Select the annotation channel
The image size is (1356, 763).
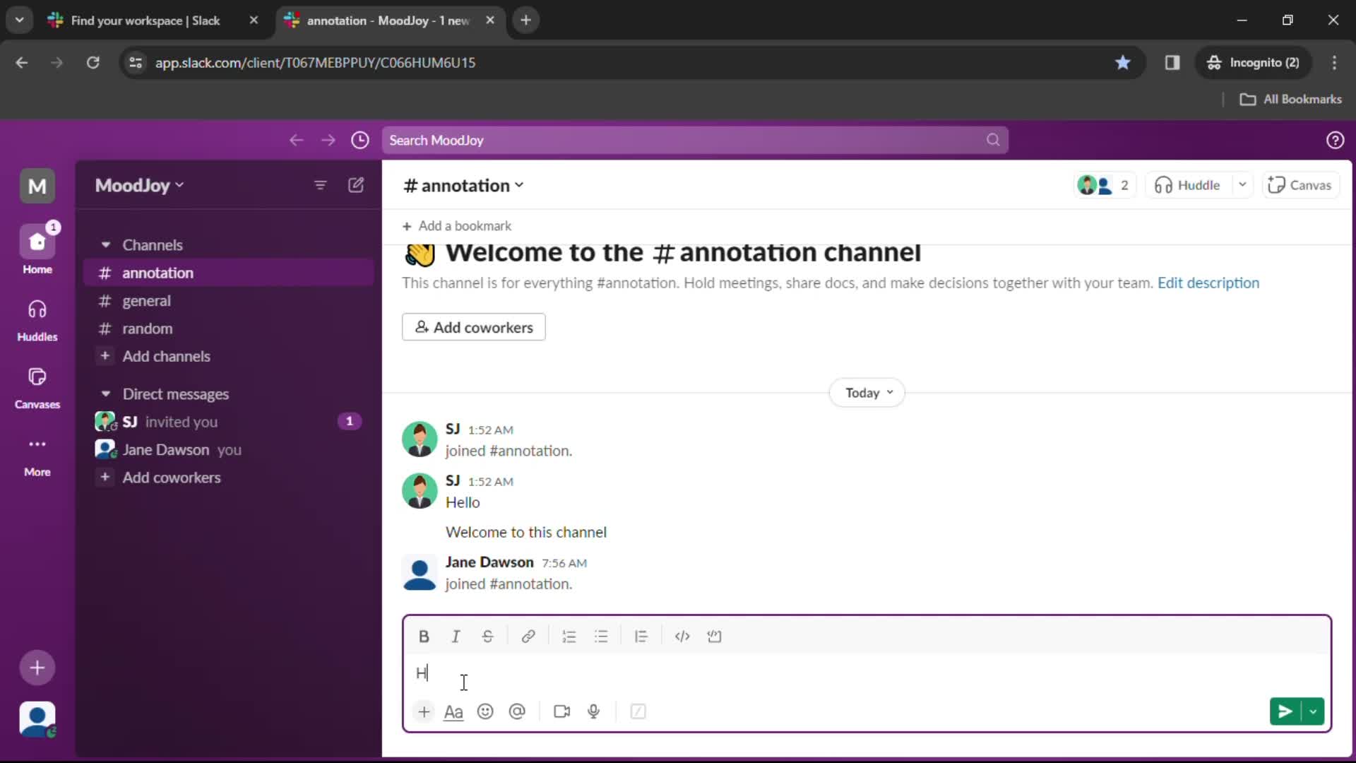coord(228,273)
